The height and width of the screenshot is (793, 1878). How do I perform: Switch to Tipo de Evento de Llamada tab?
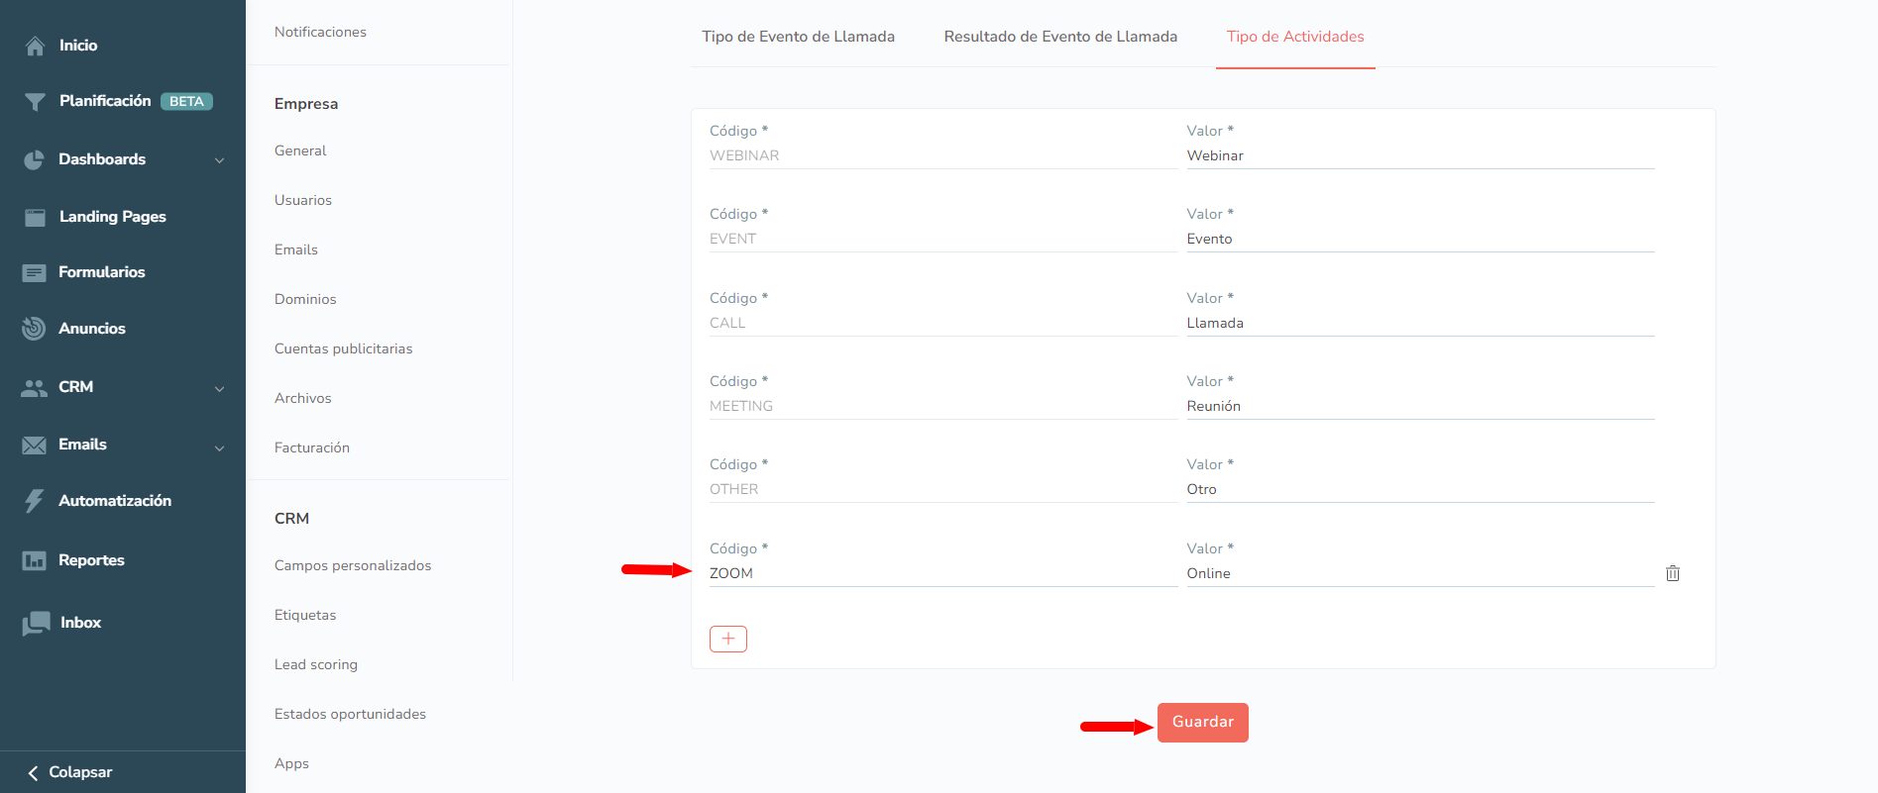tap(798, 37)
